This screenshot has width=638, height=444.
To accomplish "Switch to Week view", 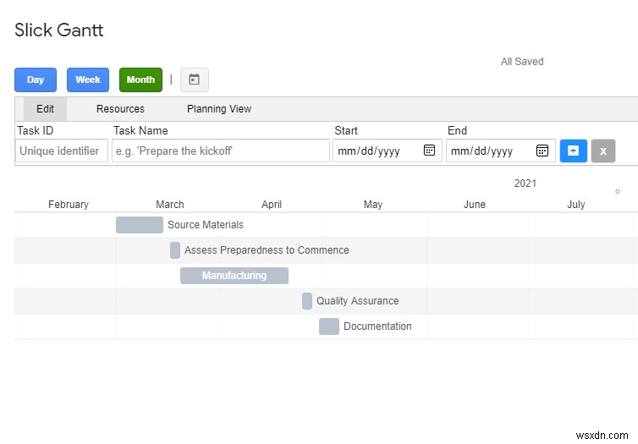I will (x=88, y=79).
